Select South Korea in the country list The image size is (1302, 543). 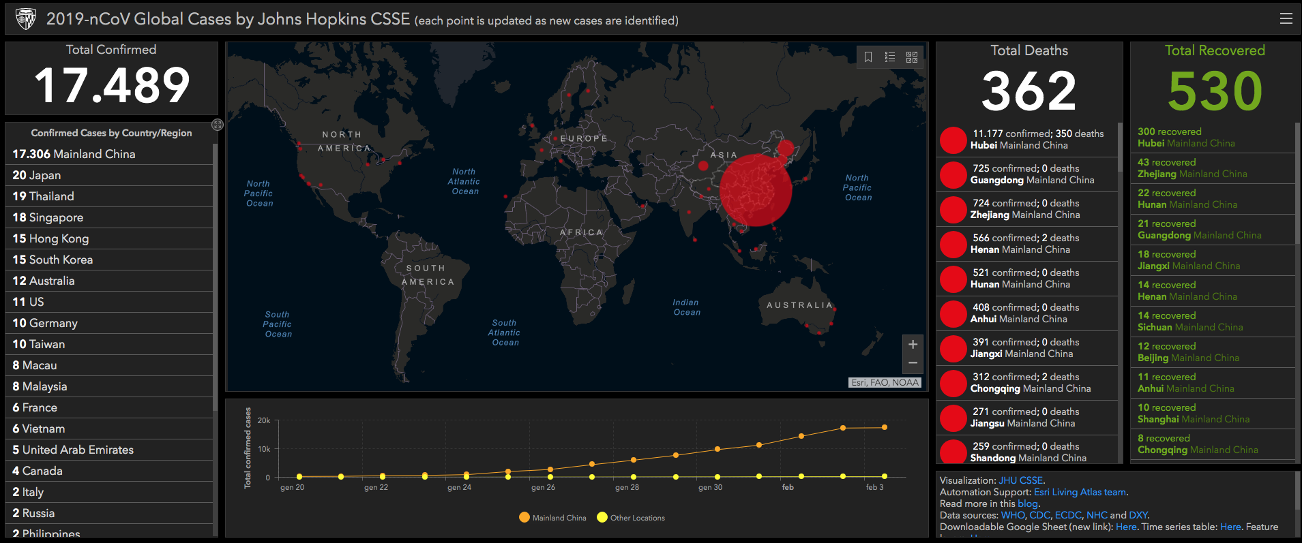click(109, 260)
